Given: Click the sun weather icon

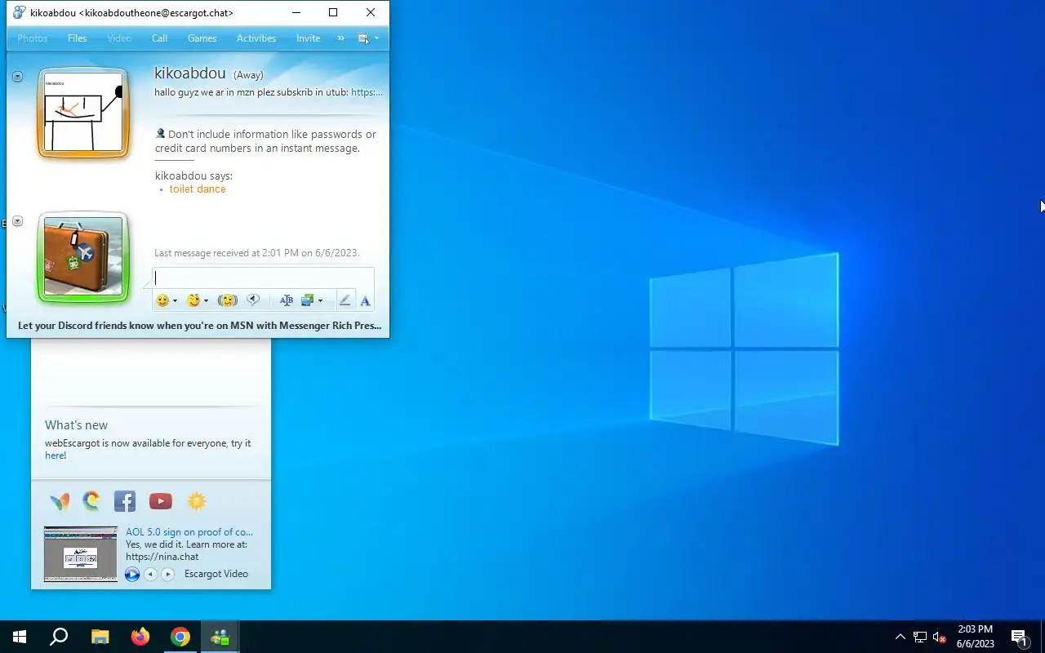Looking at the screenshot, I should click(197, 501).
